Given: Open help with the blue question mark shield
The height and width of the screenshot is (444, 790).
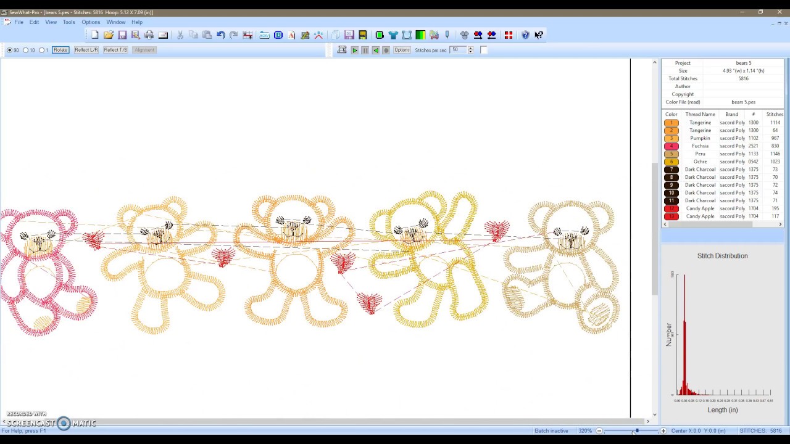Looking at the screenshot, I should 525,35.
